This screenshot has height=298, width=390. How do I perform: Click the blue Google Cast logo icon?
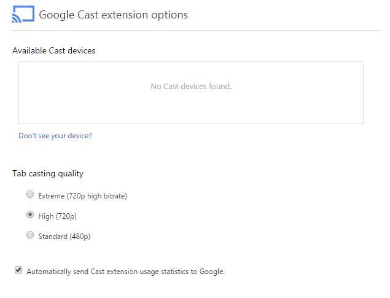tap(23, 14)
